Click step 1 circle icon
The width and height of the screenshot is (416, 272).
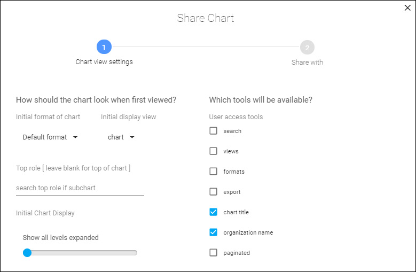pyautogui.click(x=104, y=47)
